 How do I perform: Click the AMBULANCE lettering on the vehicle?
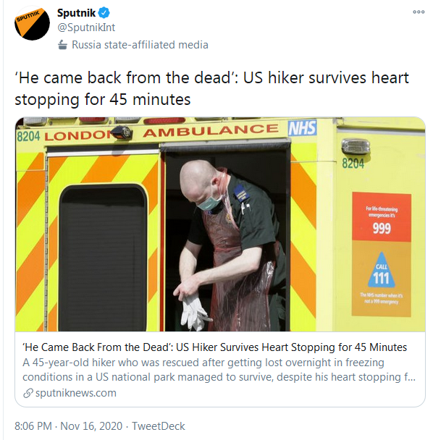[210, 130]
